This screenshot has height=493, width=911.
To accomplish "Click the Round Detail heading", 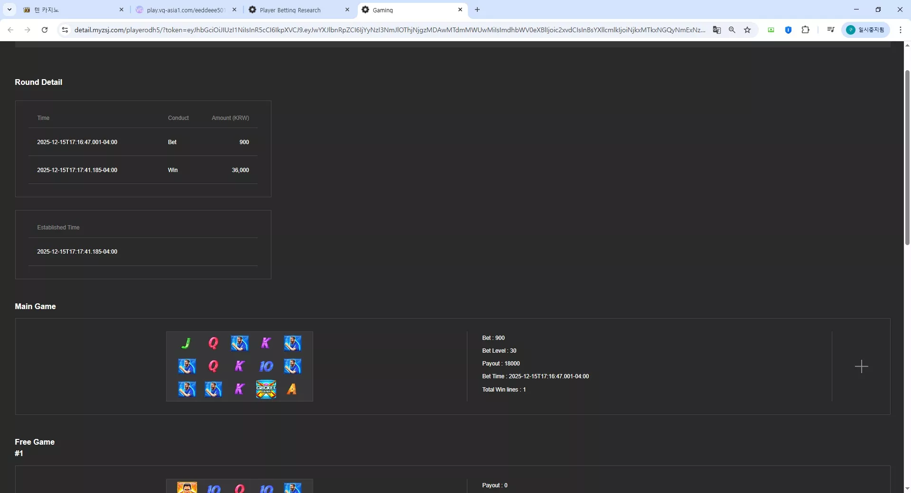I will (38, 82).
